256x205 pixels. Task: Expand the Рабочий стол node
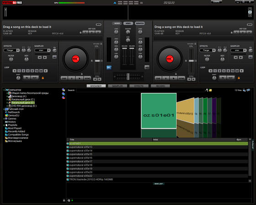coord(4,109)
